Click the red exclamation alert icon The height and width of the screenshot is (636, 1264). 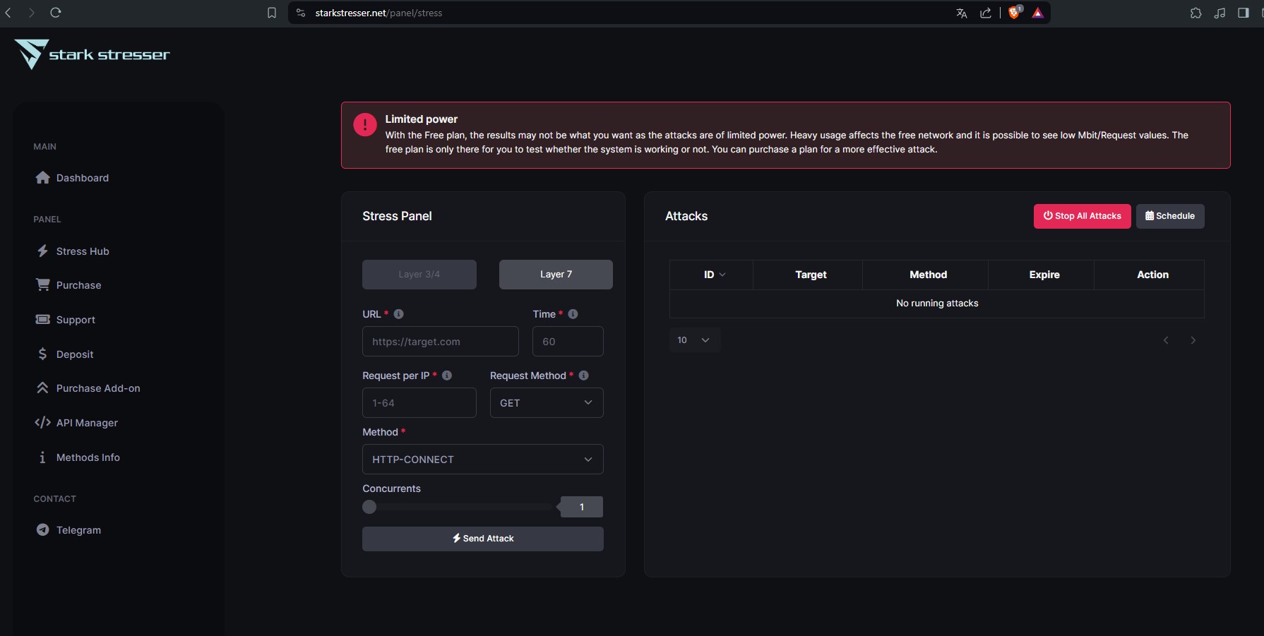pos(365,125)
